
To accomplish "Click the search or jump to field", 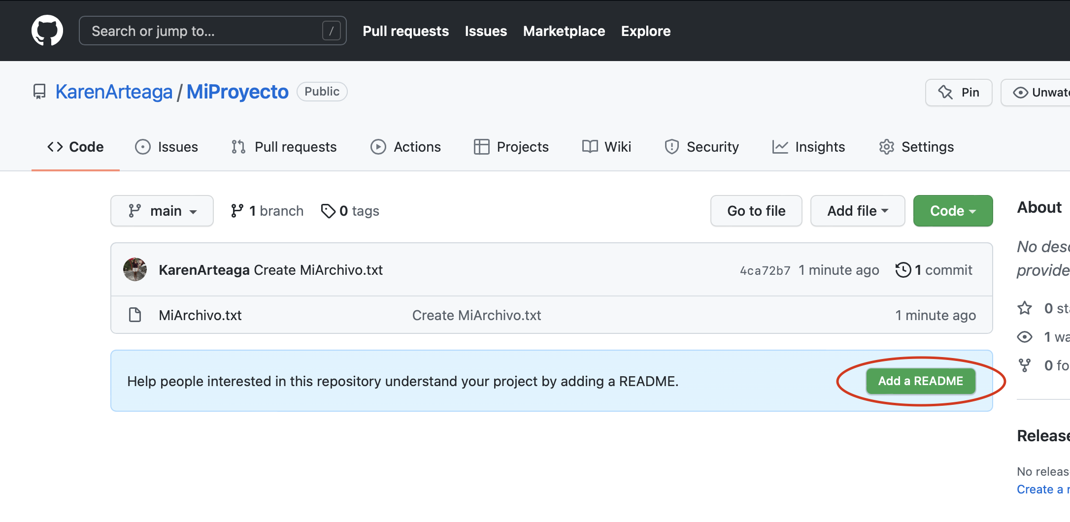I will (x=212, y=30).
